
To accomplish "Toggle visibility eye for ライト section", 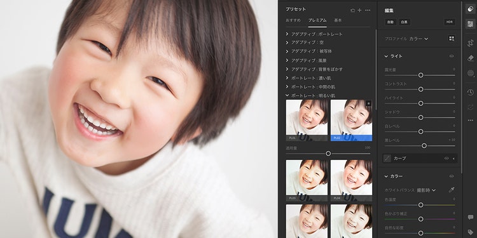I will pos(452,56).
